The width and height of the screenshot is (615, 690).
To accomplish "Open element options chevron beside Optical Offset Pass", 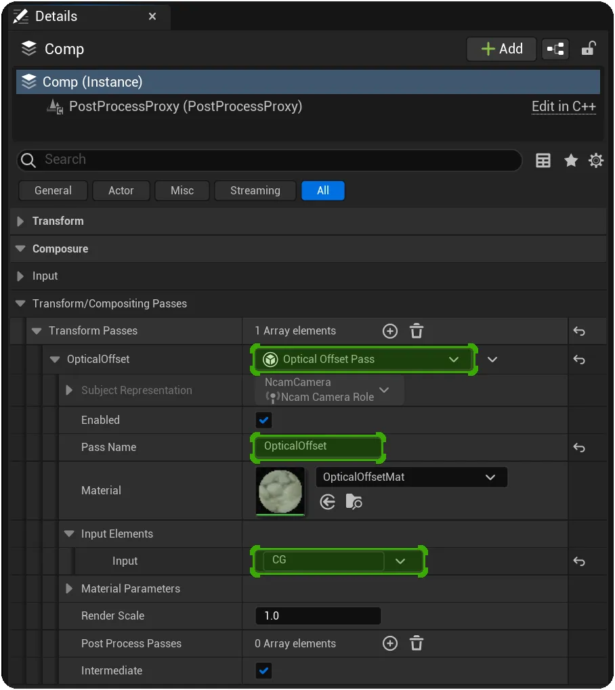I will (x=492, y=360).
